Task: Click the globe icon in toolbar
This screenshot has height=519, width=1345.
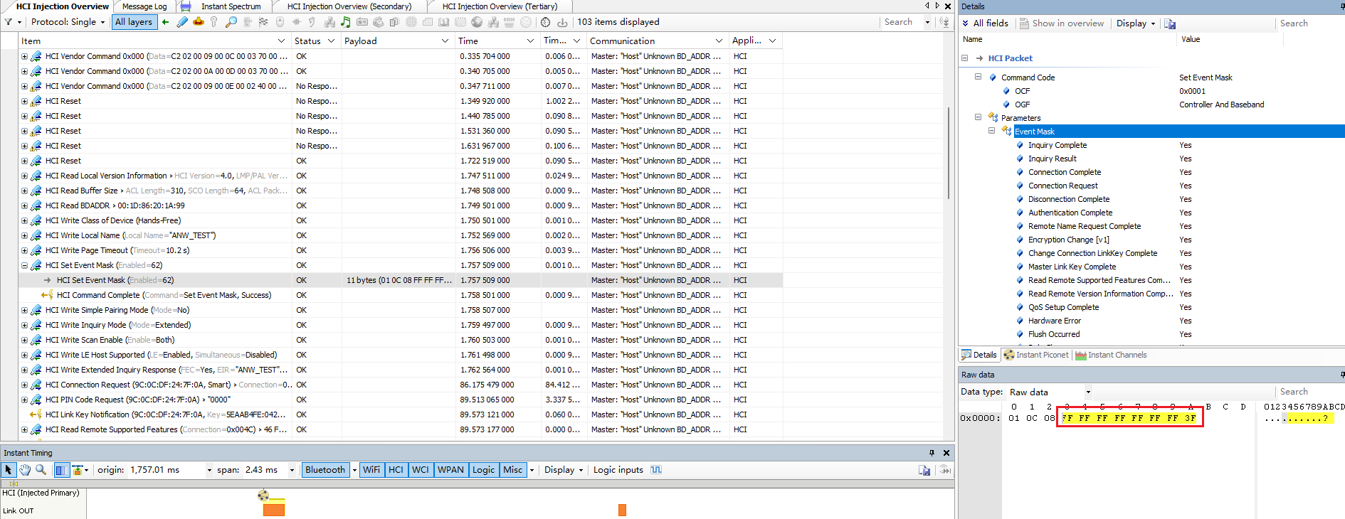Action: pos(477,22)
